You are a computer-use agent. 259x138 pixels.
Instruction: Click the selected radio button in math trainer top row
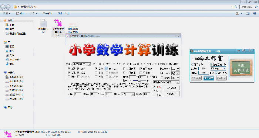pyautogui.click(x=94, y=64)
